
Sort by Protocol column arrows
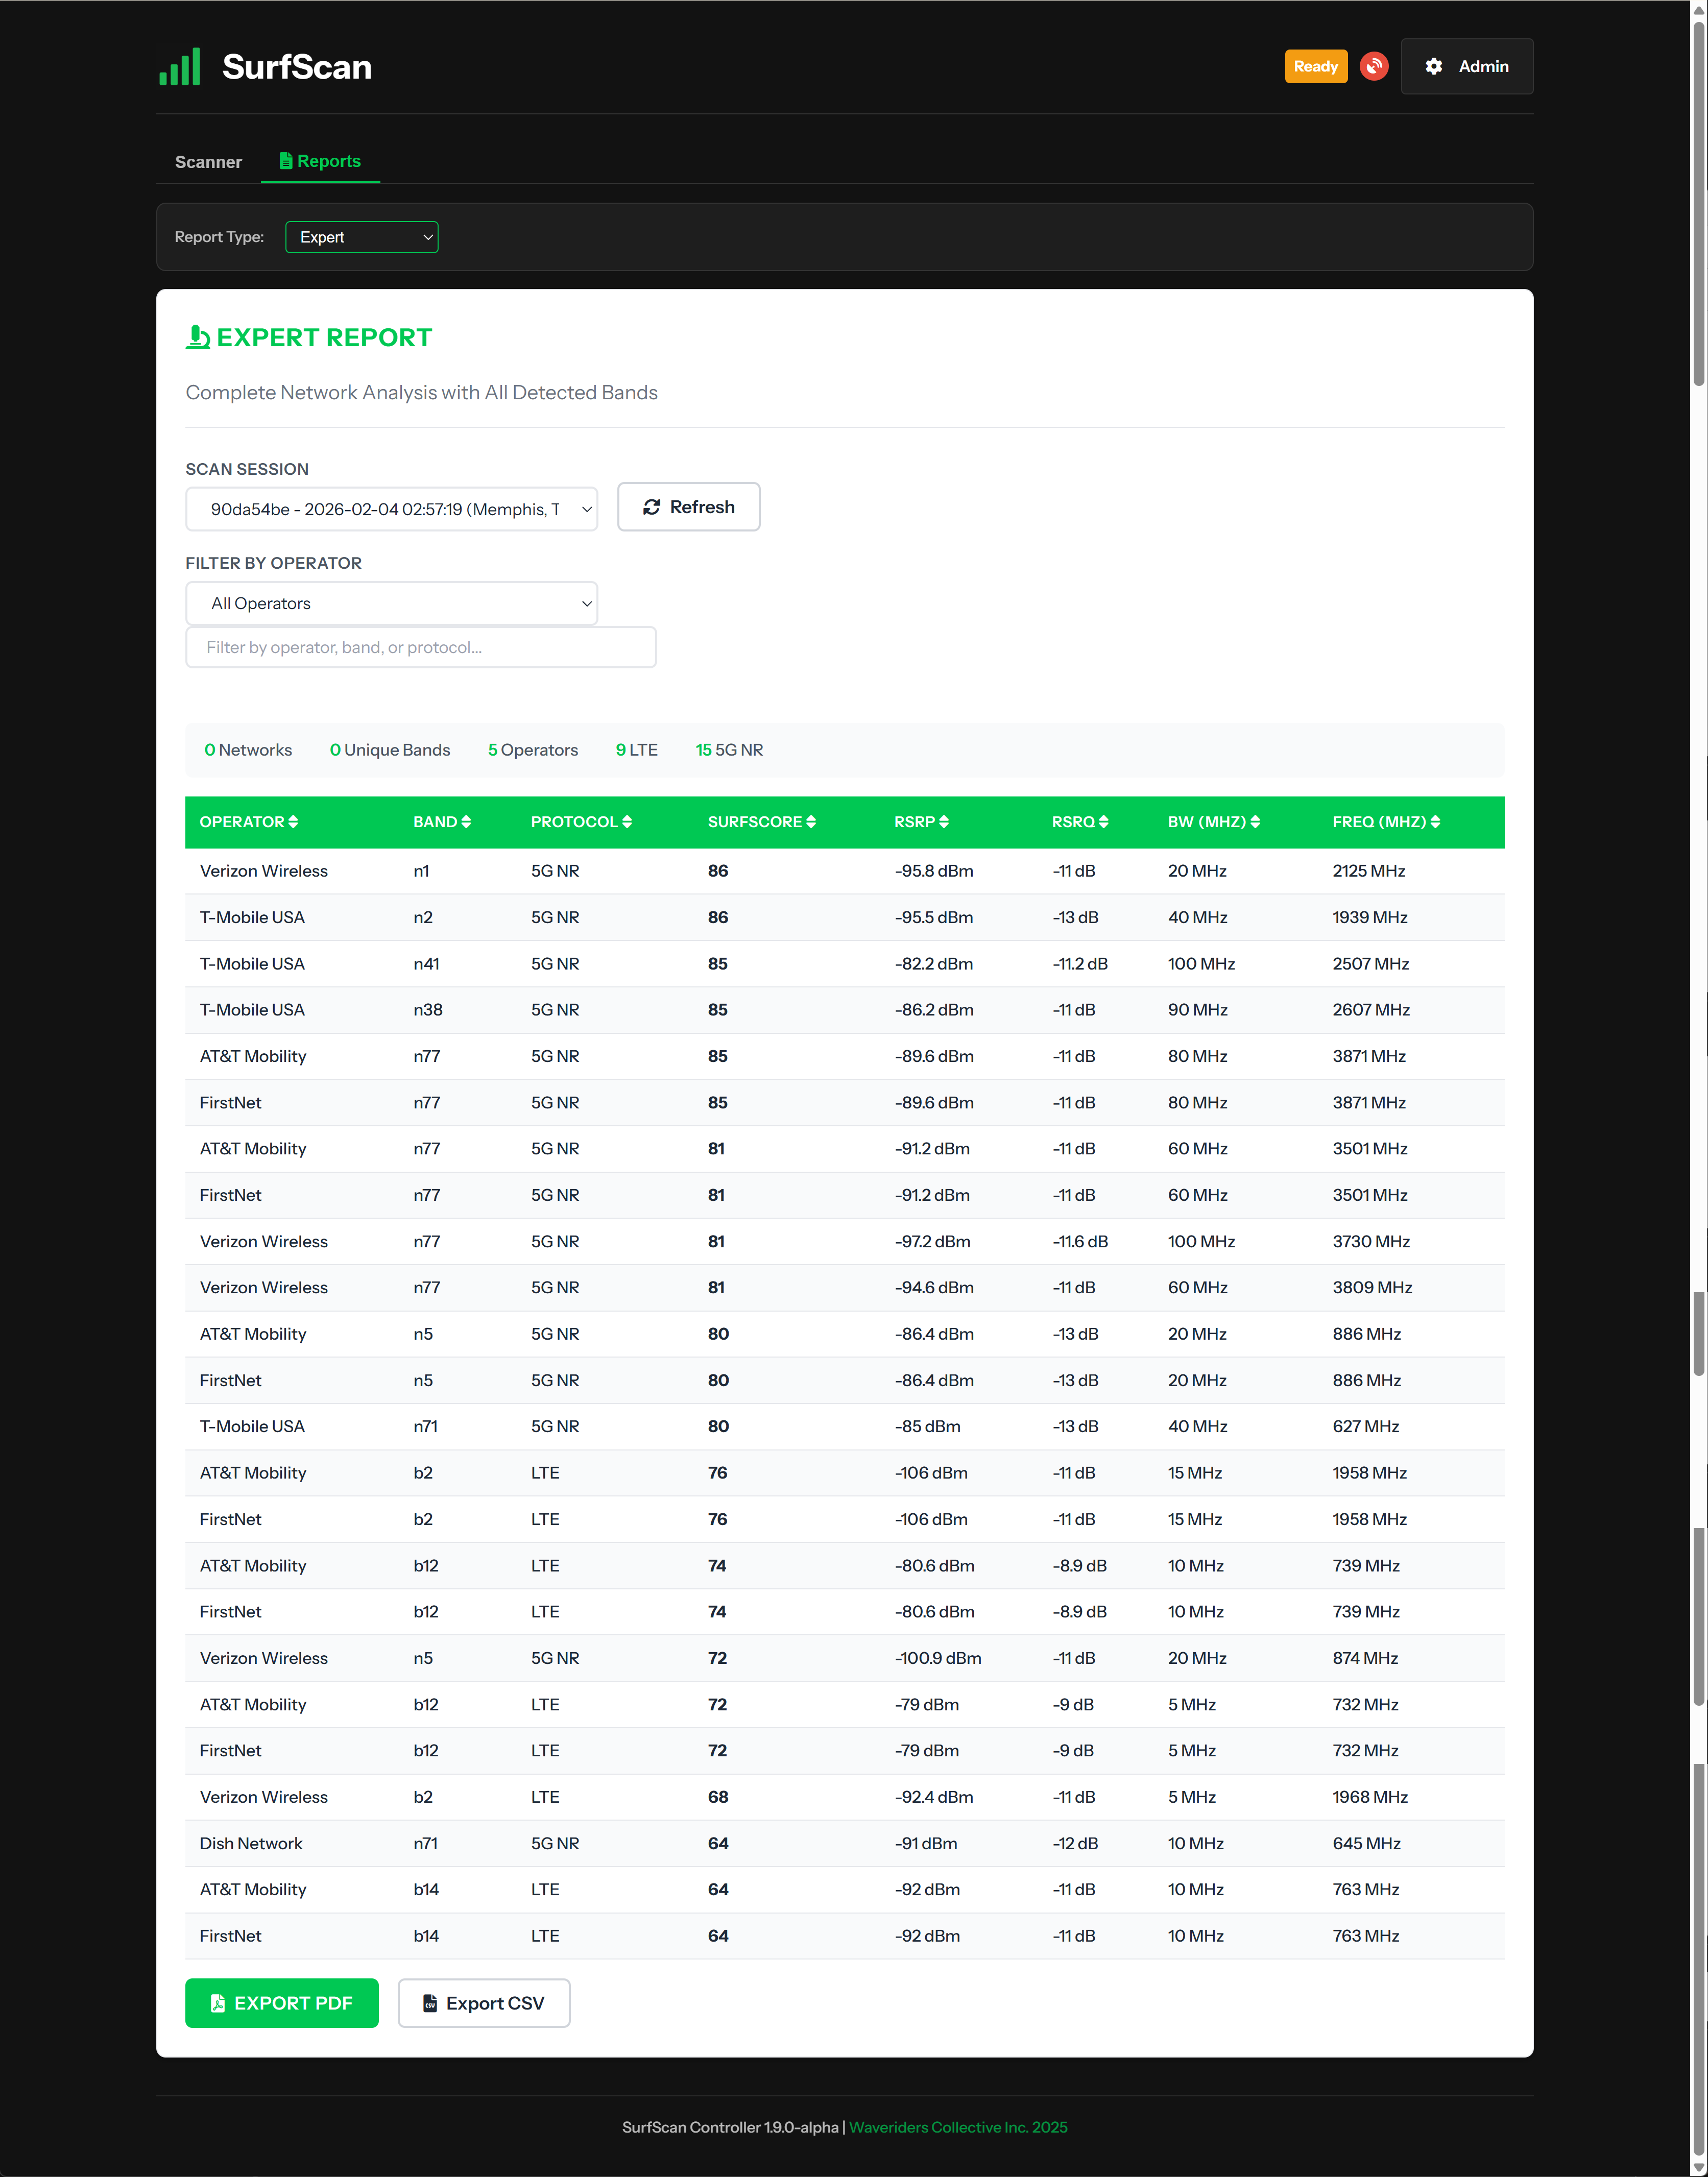tap(627, 822)
